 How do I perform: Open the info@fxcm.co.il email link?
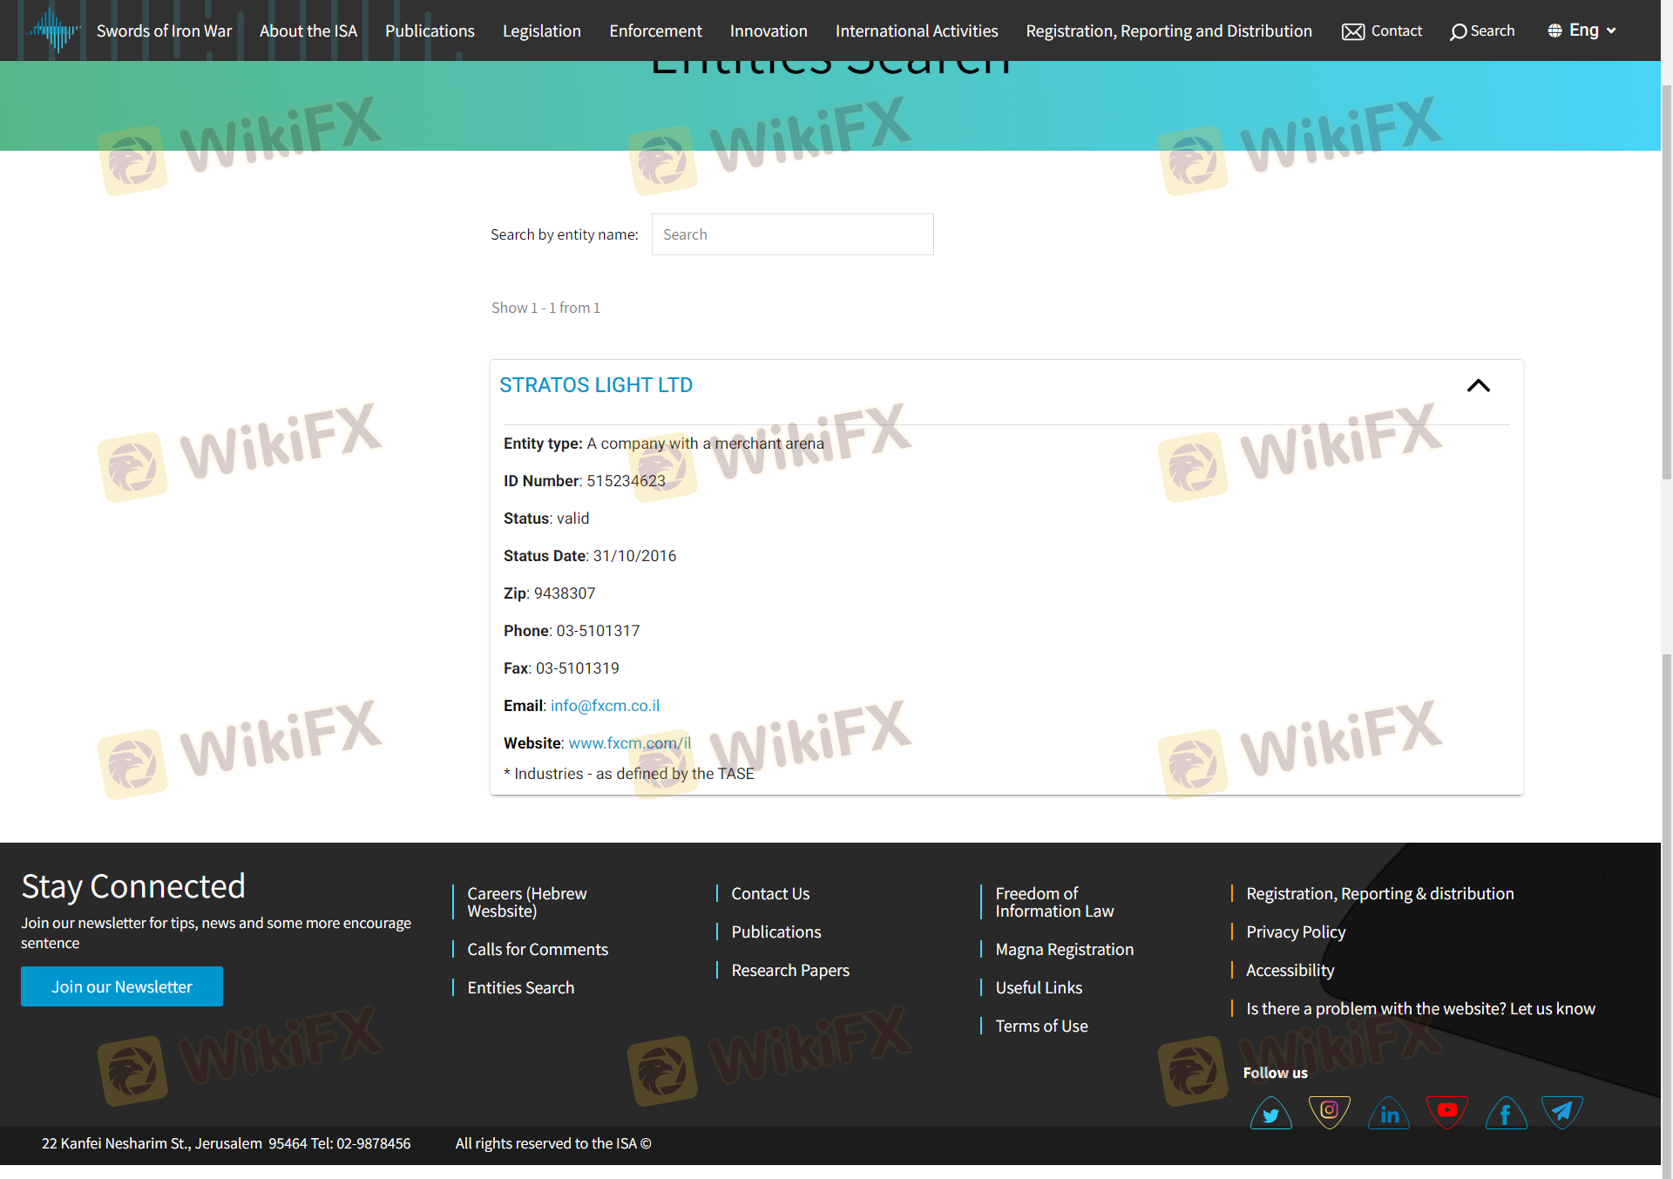pyautogui.click(x=605, y=706)
